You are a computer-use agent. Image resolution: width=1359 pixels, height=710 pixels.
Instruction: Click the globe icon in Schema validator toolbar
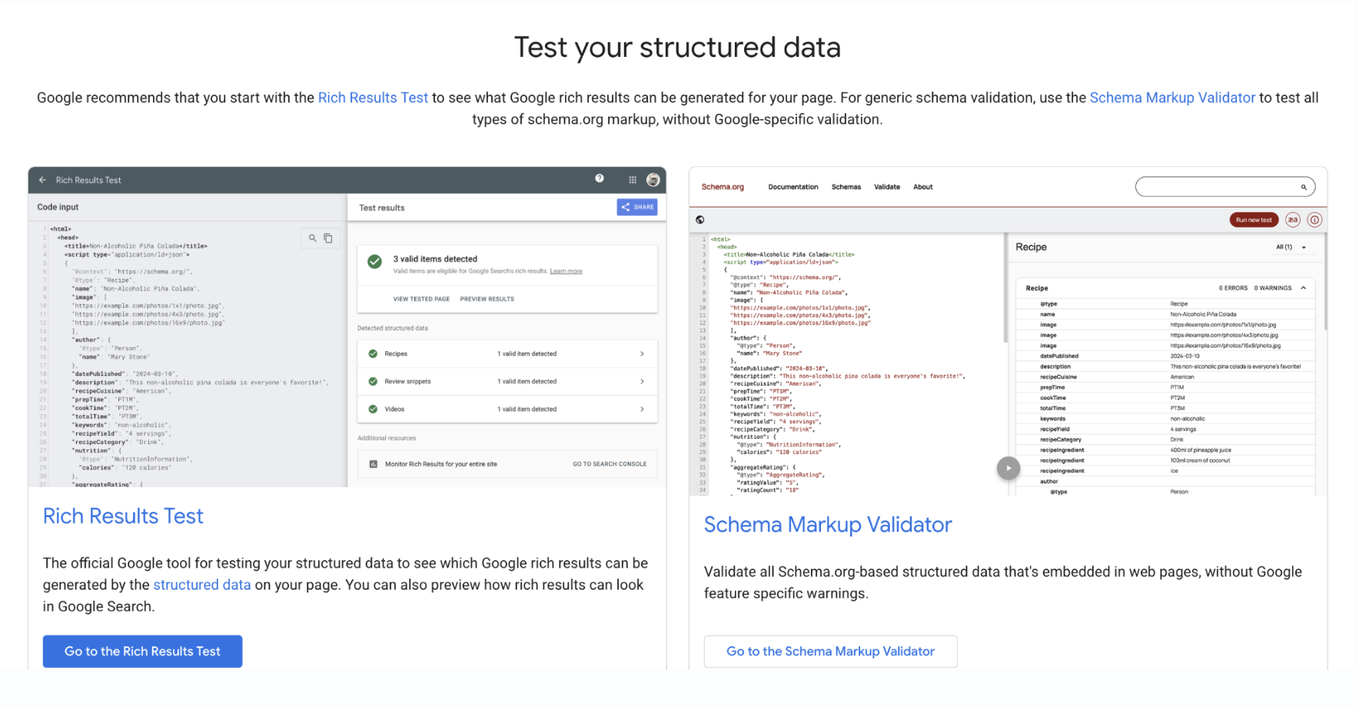pos(700,220)
